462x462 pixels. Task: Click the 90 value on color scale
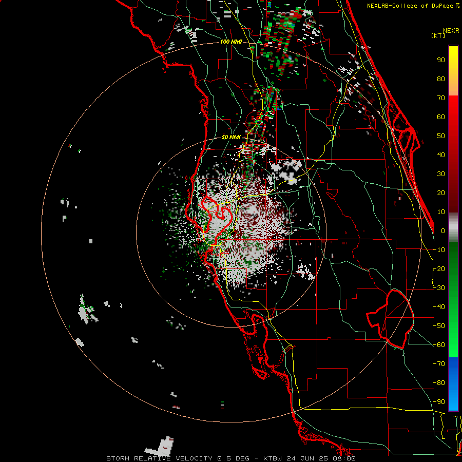[441, 60]
